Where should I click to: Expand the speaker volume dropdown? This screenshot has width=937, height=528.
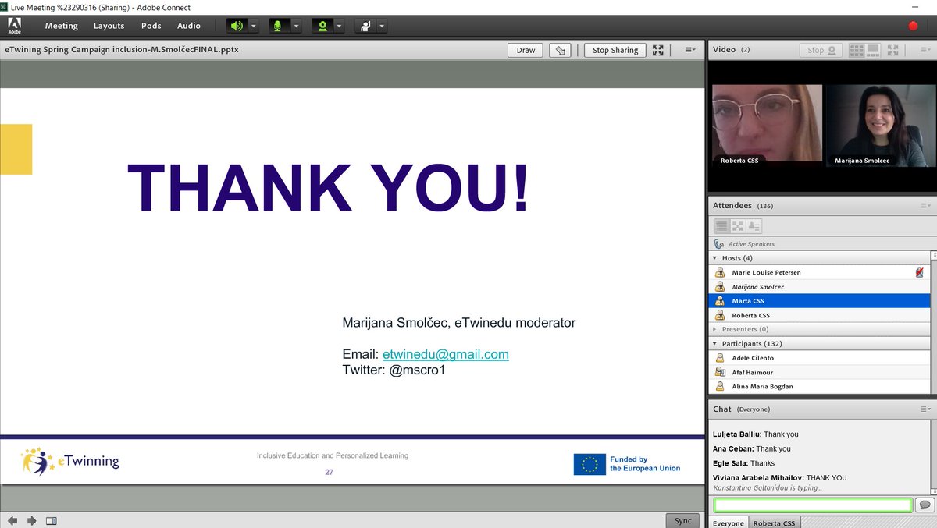253,25
